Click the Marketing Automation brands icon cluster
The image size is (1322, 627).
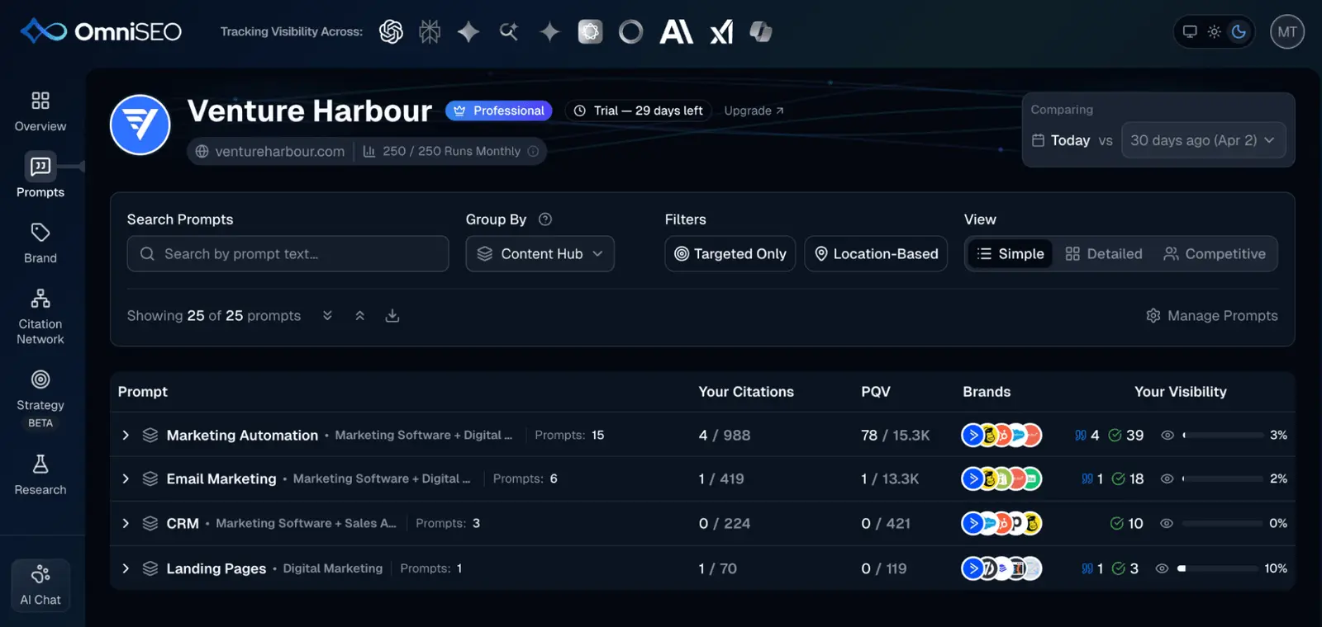pyautogui.click(x=1001, y=435)
